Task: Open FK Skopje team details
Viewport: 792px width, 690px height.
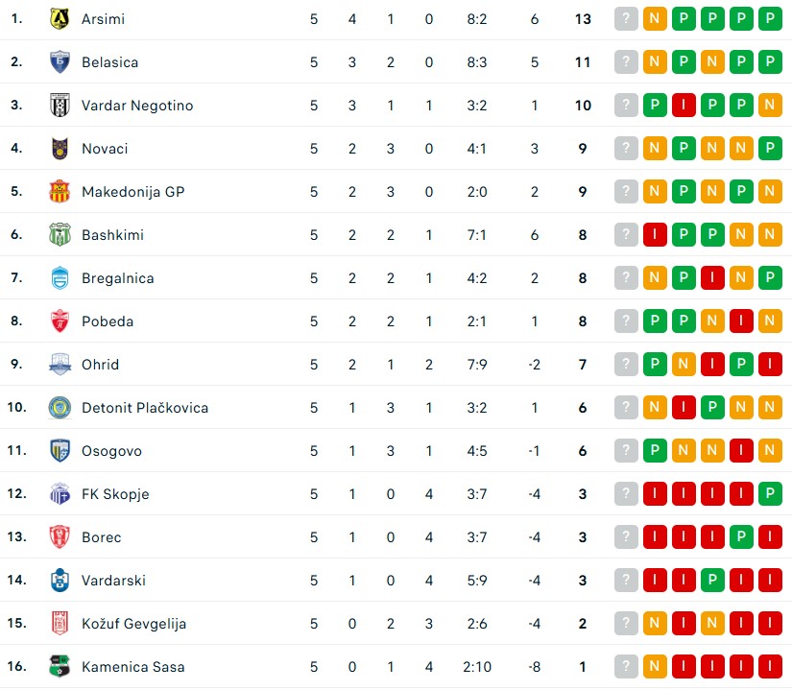Action: pos(115,494)
